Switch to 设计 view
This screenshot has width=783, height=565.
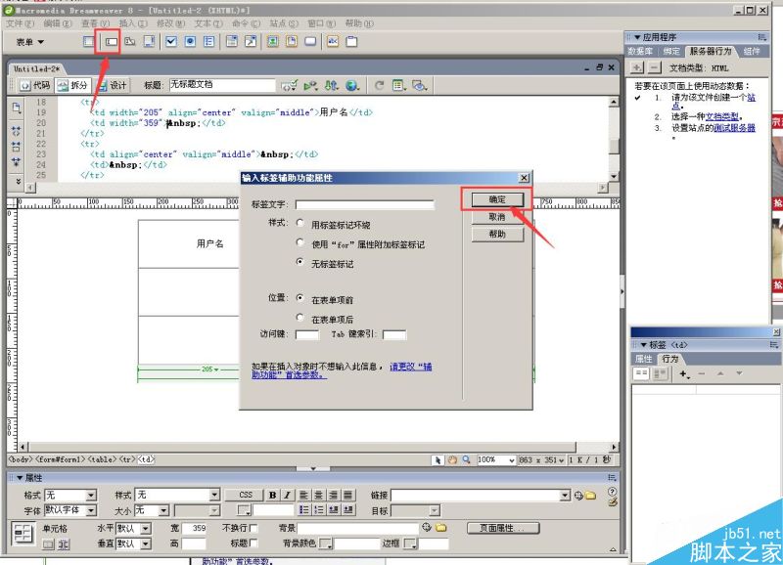coord(113,86)
